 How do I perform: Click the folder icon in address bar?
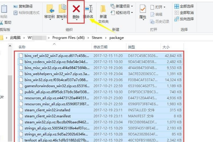tap(1, 38)
